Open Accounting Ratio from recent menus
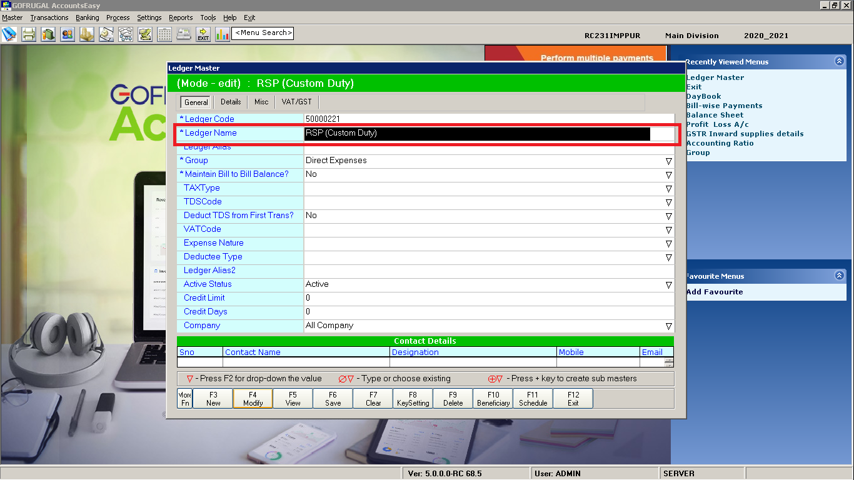Image resolution: width=854 pixels, height=480 pixels. coord(720,143)
